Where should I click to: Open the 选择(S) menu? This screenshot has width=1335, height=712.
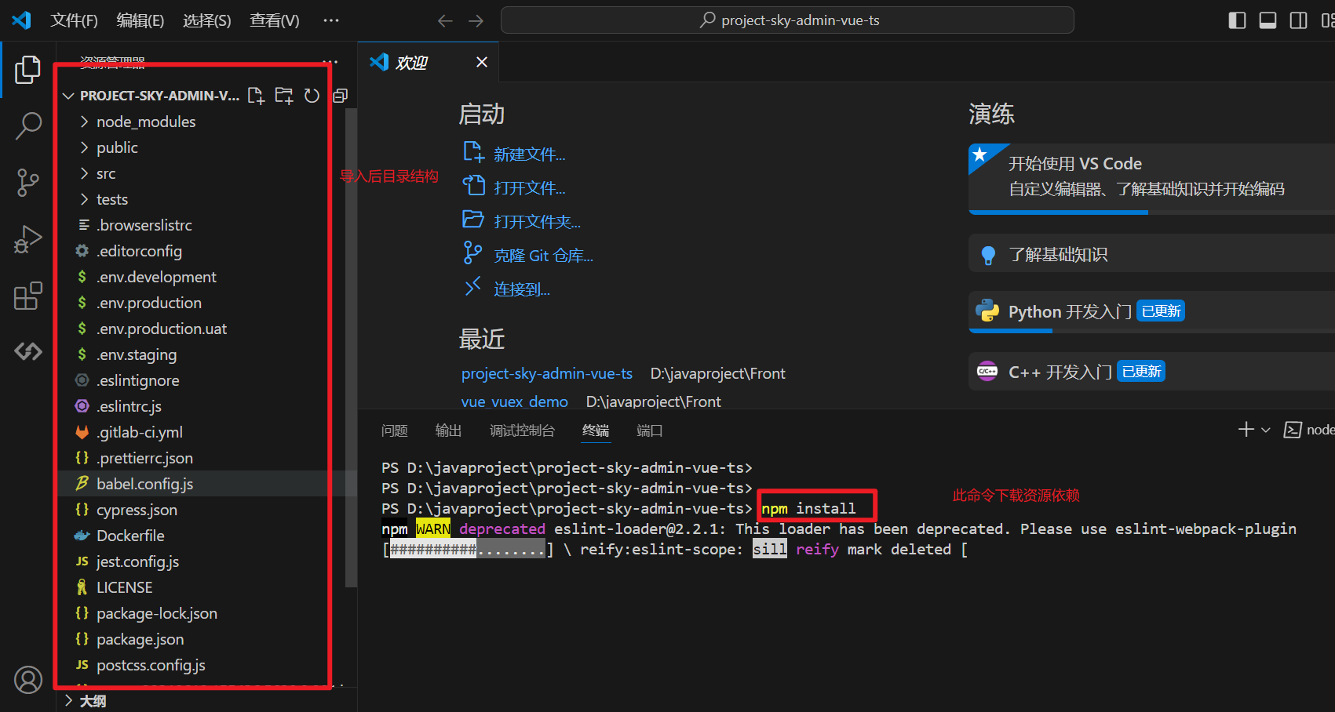[207, 20]
